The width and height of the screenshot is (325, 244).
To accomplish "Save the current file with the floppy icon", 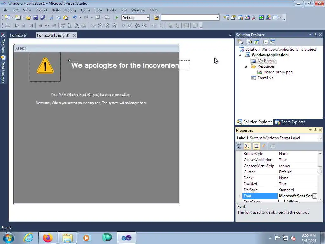I will click(36, 18).
